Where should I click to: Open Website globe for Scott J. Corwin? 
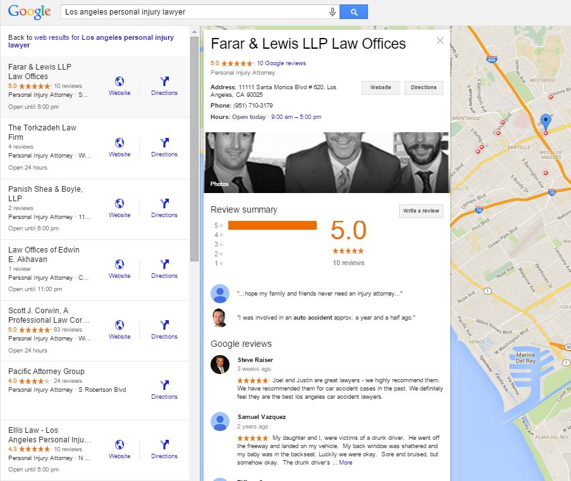(x=120, y=325)
